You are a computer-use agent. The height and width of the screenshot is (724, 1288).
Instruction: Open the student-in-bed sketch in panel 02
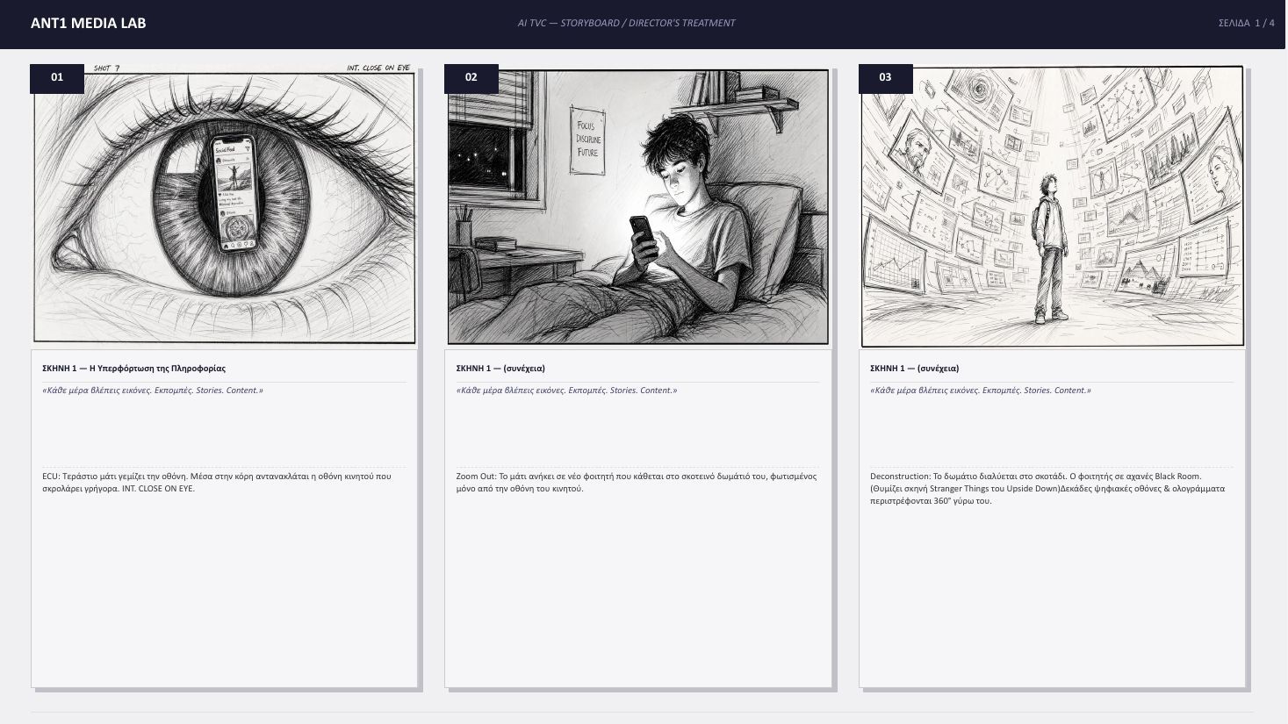(638, 207)
